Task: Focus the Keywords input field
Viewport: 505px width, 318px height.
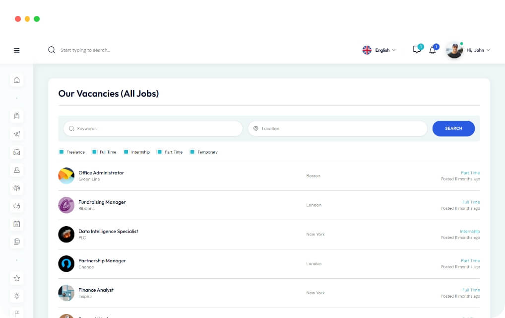Action: (x=153, y=128)
